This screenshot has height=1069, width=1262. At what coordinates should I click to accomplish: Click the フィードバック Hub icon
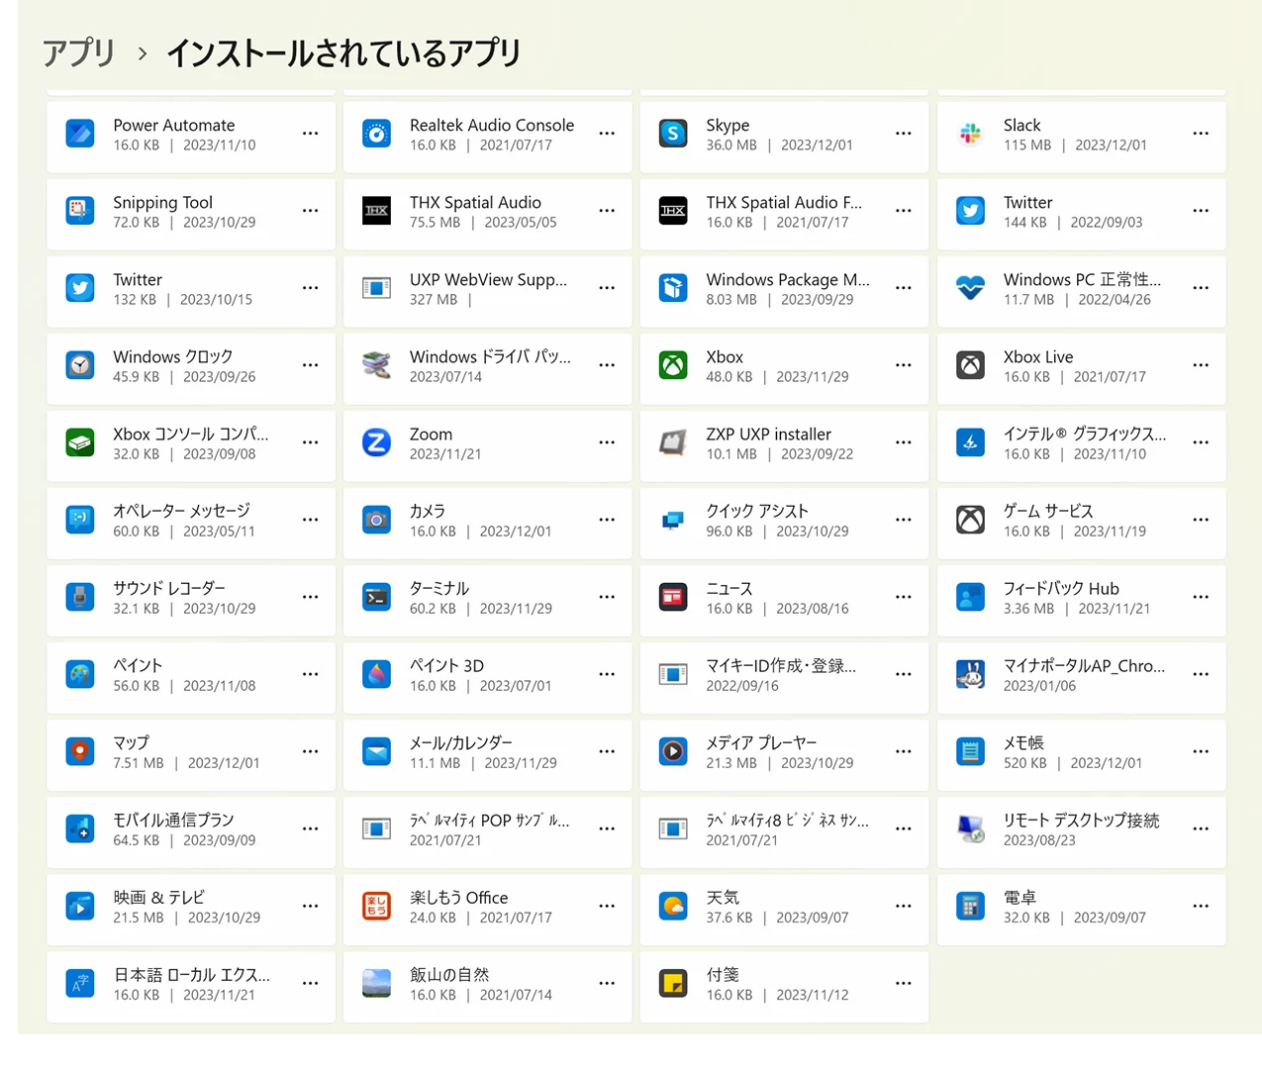coord(970,597)
